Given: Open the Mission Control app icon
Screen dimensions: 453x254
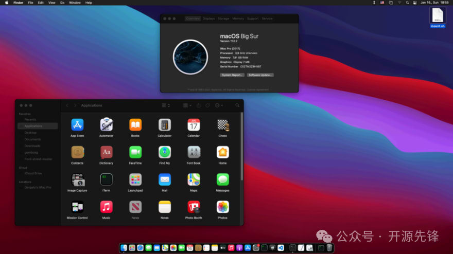Looking at the screenshot, I should tap(77, 207).
